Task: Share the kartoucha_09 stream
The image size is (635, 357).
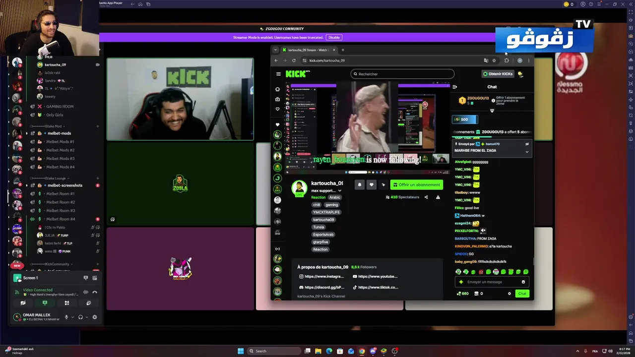Action: coord(426,197)
